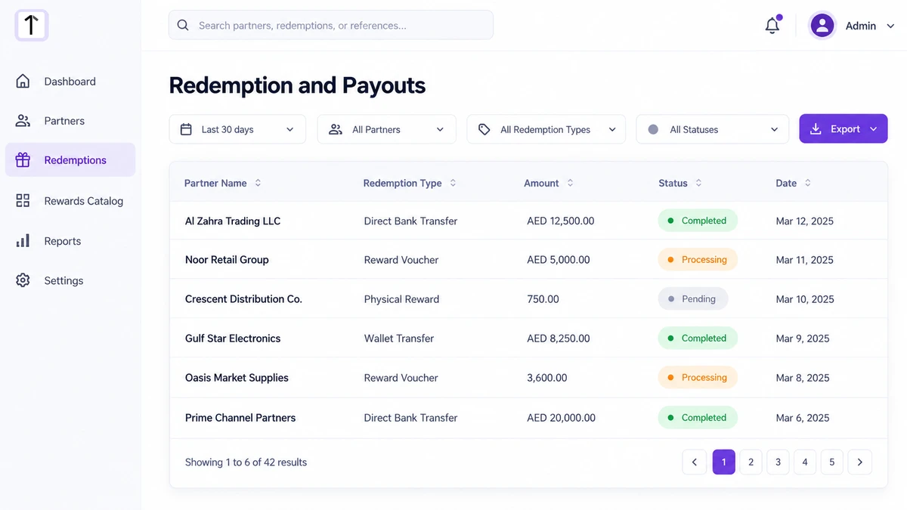Go to page 3

[778, 462]
